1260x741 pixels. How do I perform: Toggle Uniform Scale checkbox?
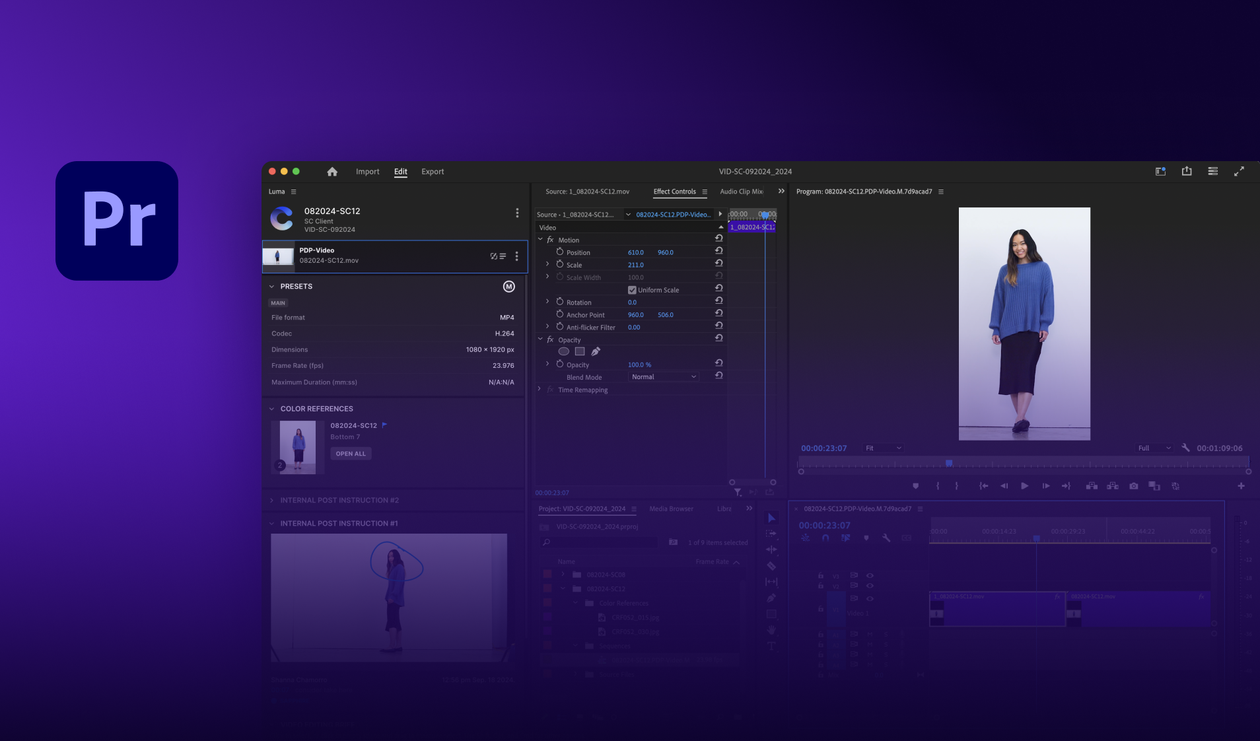pyautogui.click(x=632, y=290)
